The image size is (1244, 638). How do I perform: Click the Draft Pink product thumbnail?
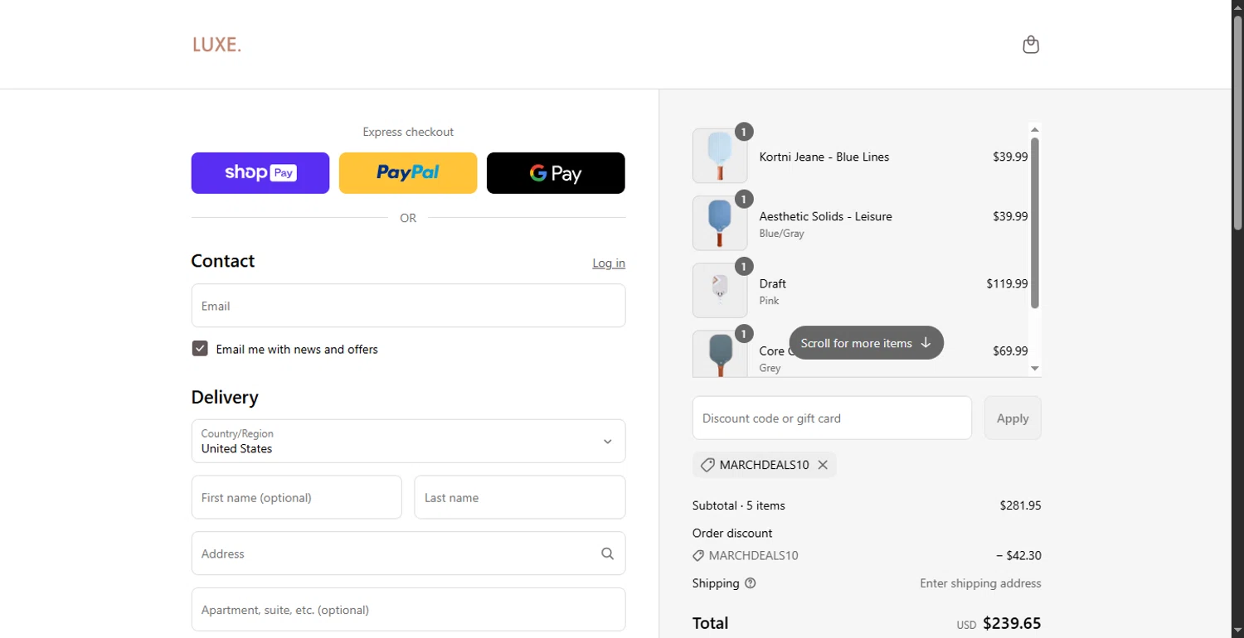pos(720,290)
